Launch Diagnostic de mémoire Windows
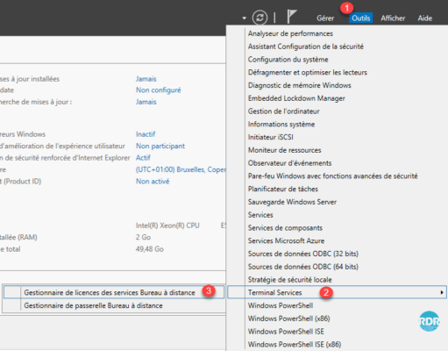The image size is (448, 351). click(x=299, y=85)
